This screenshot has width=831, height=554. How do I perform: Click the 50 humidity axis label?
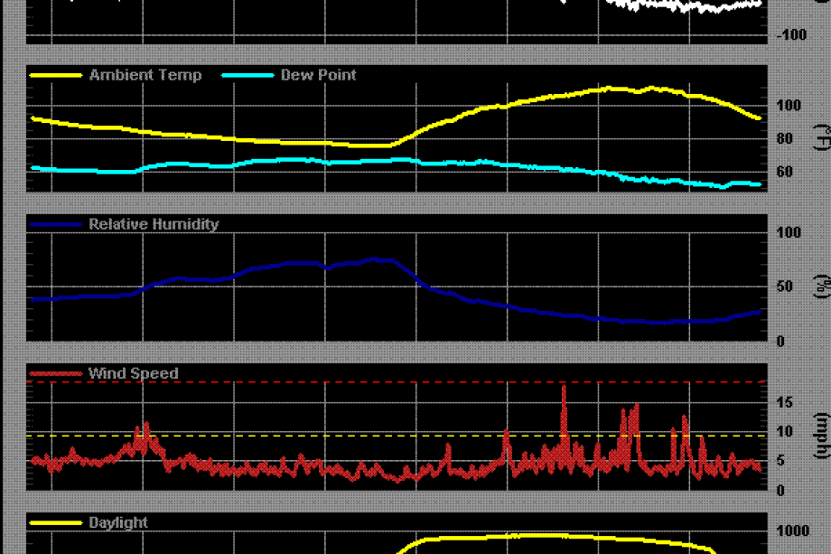tap(784, 286)
